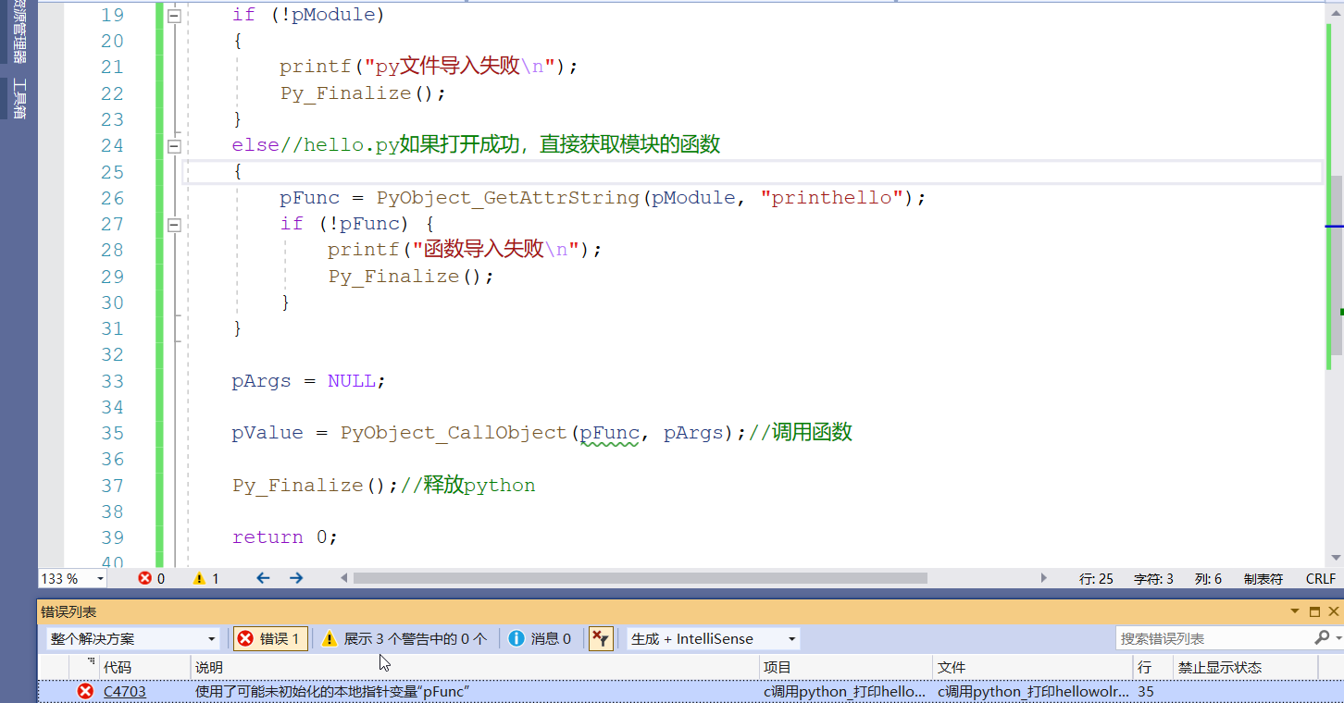
Task: Toggle the 消息 0 messages filter
Action: point(541,638)
